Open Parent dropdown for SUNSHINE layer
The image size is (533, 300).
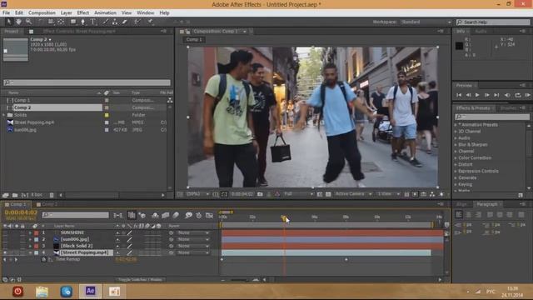tap(193, 232)
